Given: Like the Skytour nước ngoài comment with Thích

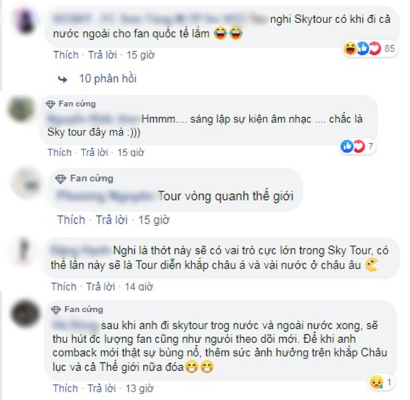Looking at the screenshot, I should pos(66,55).
